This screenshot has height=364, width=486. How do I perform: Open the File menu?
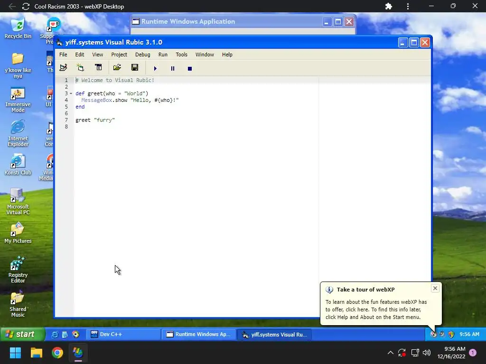tap(63, 55)
